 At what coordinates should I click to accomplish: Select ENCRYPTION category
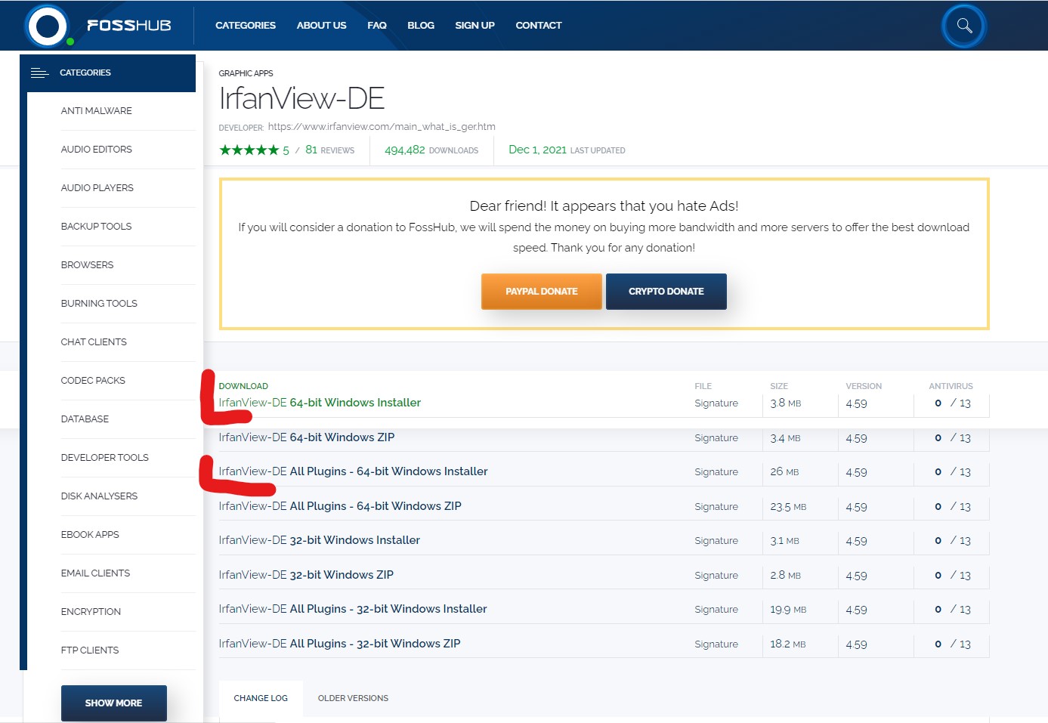click(x=91, y=612)
